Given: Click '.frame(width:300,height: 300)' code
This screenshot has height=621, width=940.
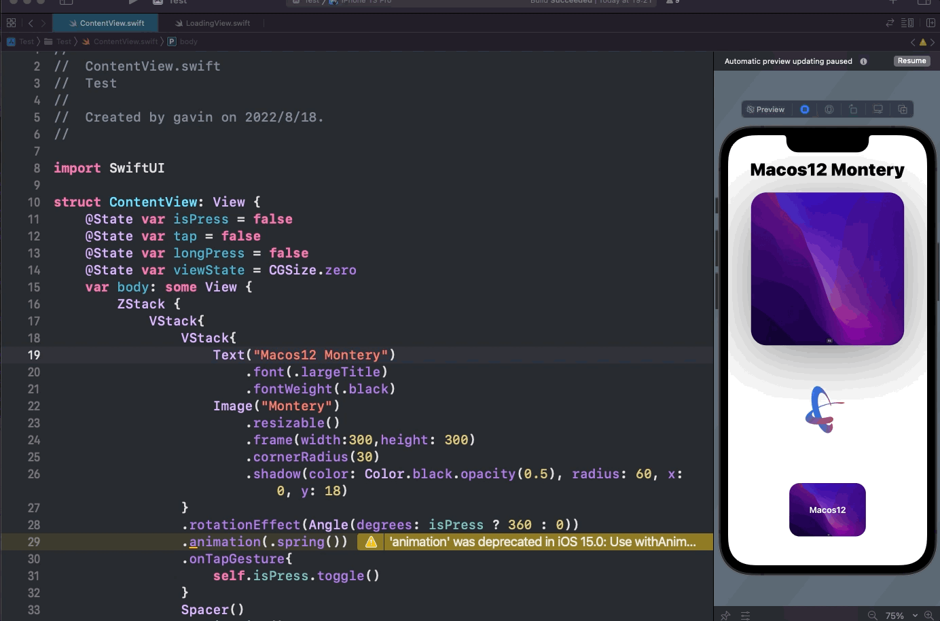Looking at the screenshot, I should point(361,440).
